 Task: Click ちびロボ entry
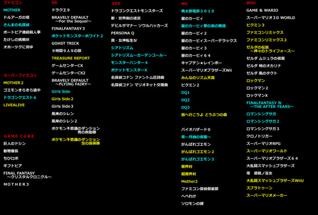pos(11,158)
